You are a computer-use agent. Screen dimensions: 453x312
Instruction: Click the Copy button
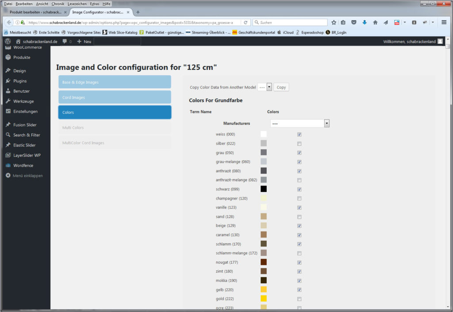tap(281, 87)
